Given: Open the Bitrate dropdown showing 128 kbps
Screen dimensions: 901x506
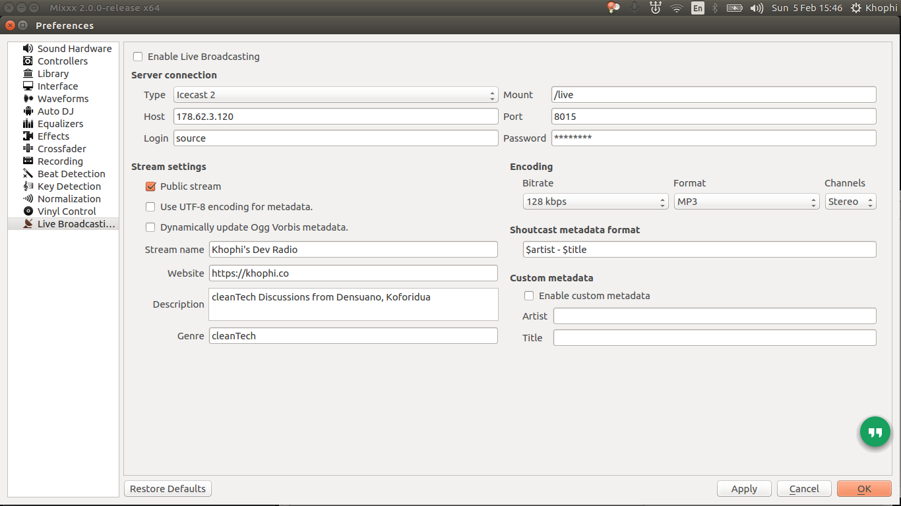Looking at the screenshot, I should (595, 202).
